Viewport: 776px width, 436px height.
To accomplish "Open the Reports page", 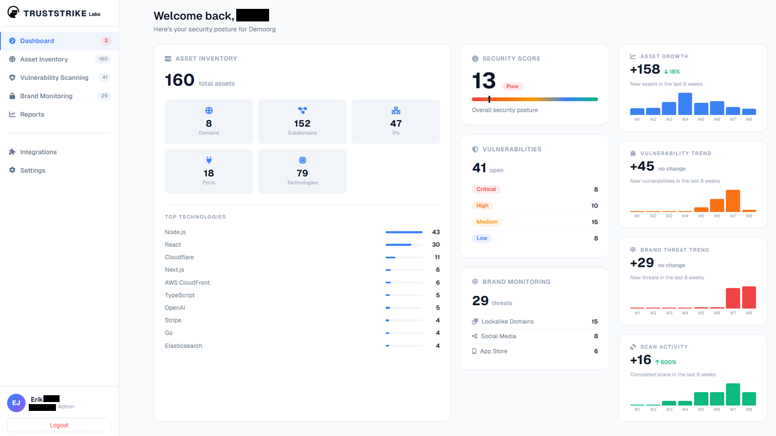I will coord(60,114).
